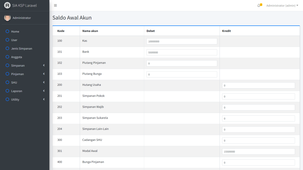Screen dimensions: 303x170
Task: Open the SHU menu label
Action: tap(14, 82)
